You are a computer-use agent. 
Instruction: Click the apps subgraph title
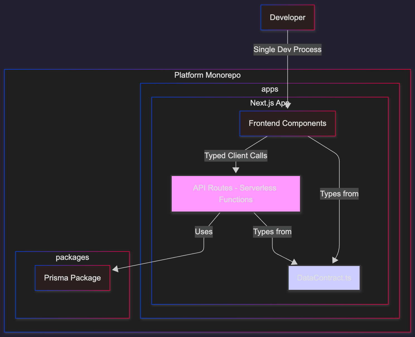(270, 89)
